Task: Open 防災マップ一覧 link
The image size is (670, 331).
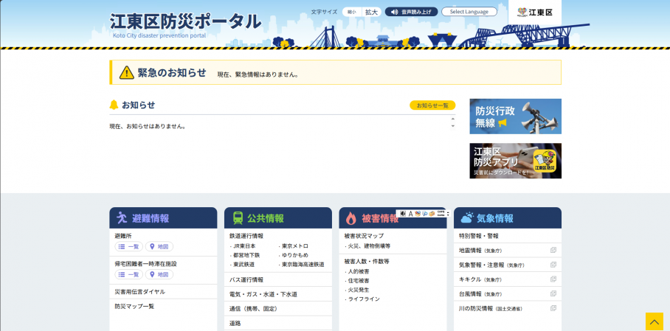Action: [x=134, y=306]
